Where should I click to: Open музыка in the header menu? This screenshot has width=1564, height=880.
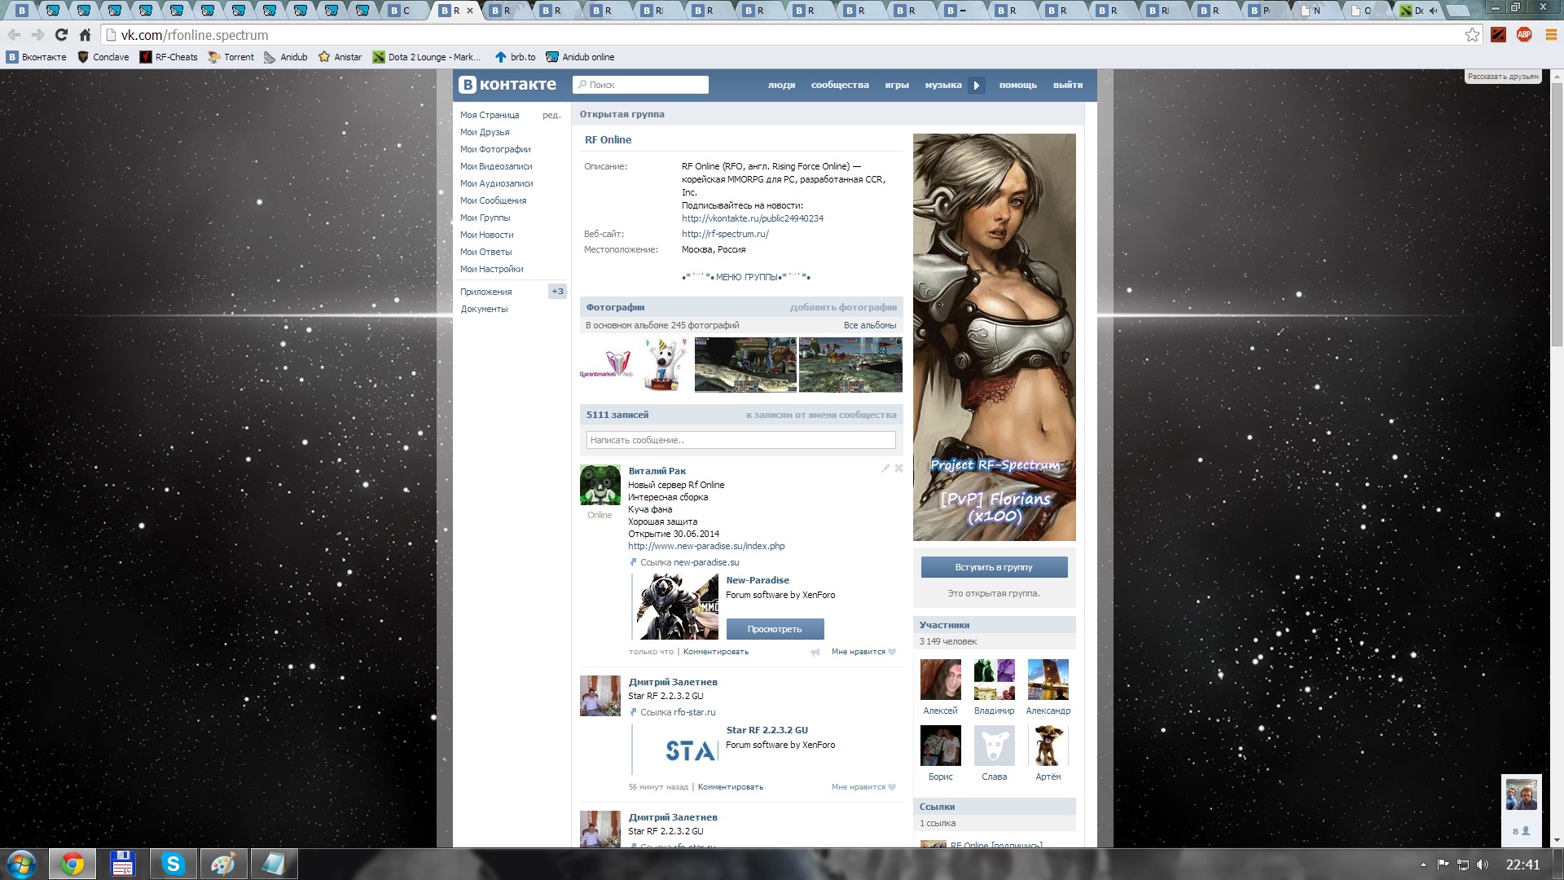click(x=943, y=85)
